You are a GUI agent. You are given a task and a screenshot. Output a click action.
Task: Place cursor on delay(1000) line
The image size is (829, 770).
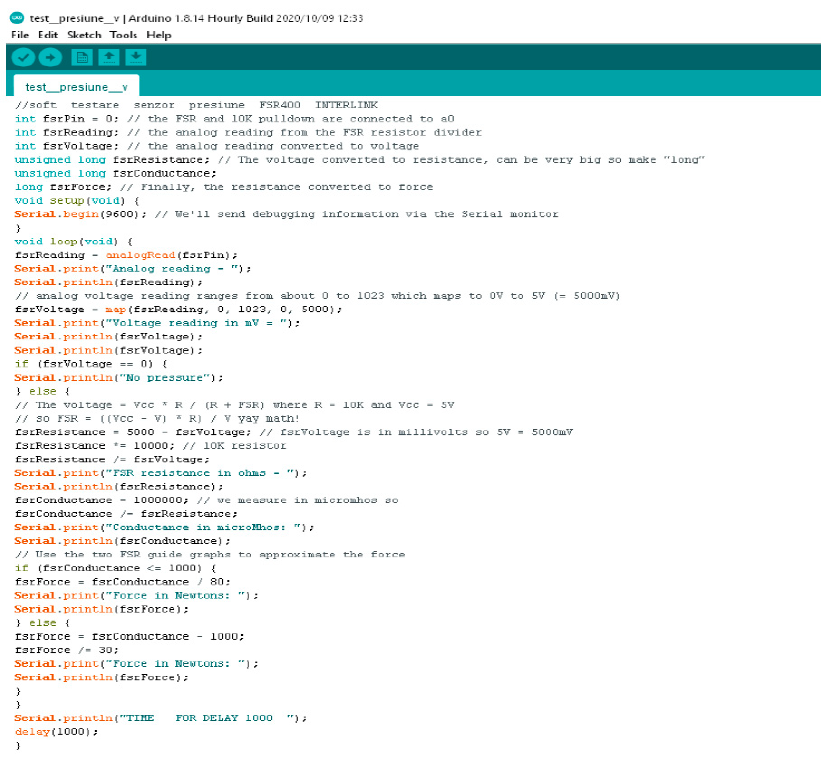click(56, 732)
